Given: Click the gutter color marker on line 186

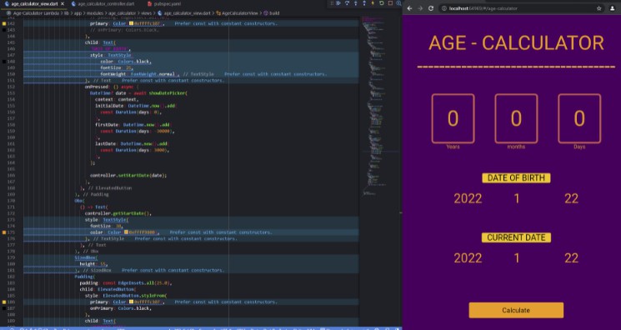Looking at the screenshot, I should (4, 302).
